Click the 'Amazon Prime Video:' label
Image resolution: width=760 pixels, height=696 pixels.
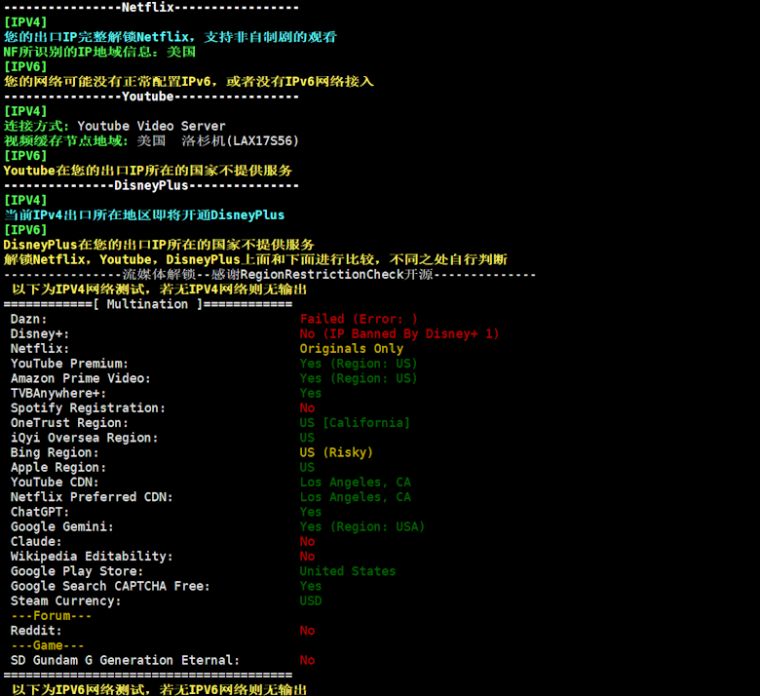pyautogui.click(x=81, y=378)
